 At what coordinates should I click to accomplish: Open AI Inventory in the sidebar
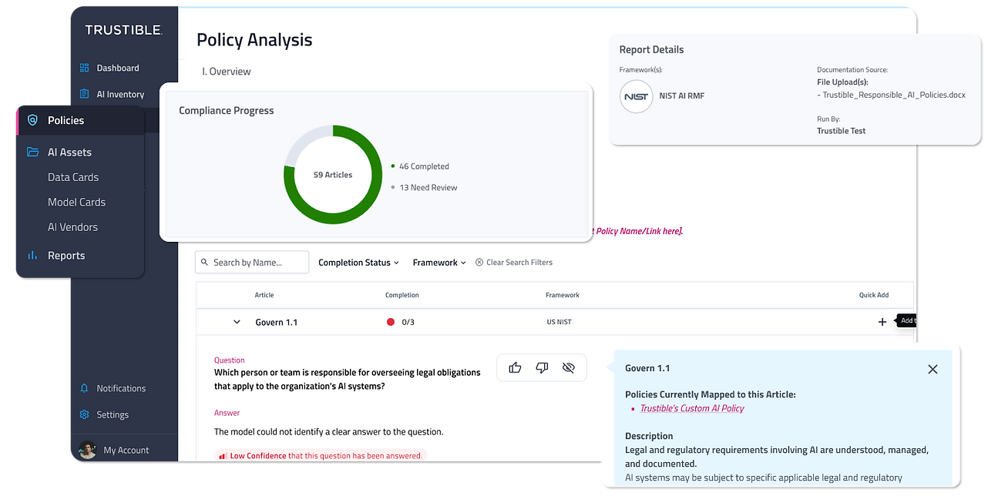coord(120,94)
